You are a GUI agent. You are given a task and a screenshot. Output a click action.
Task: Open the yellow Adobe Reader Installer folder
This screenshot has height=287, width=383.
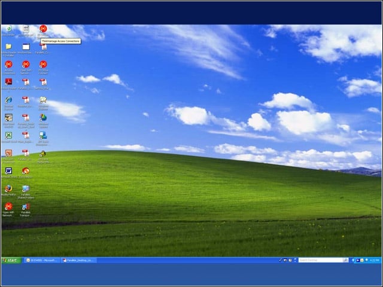pos(8,47)
